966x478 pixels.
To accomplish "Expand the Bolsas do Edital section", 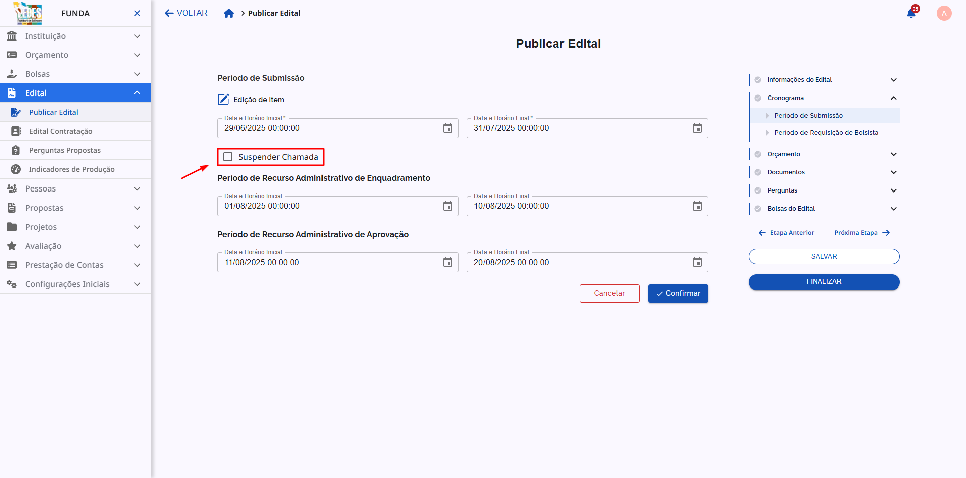I will click(894, 208).
